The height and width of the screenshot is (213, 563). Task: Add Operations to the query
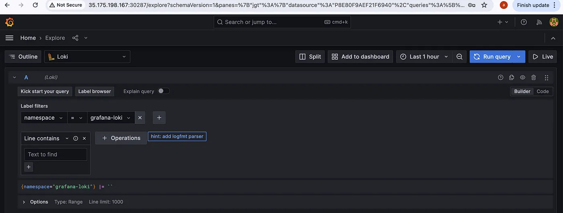coord(121,138)
